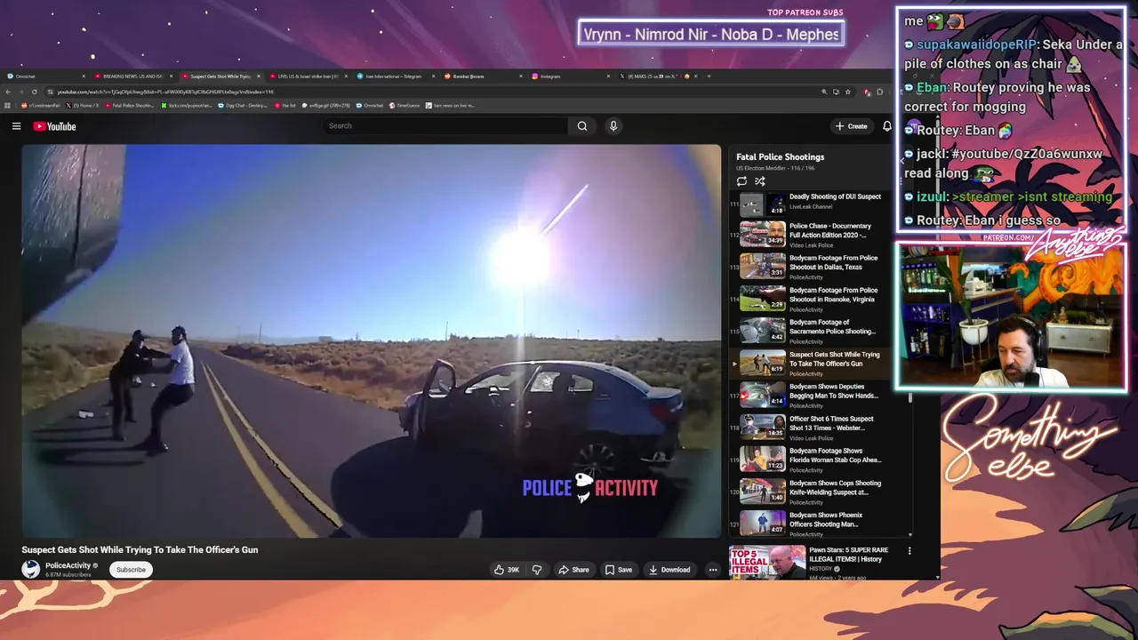Click the video player area
Viewport: 1138px width, 640px height.
372,341
